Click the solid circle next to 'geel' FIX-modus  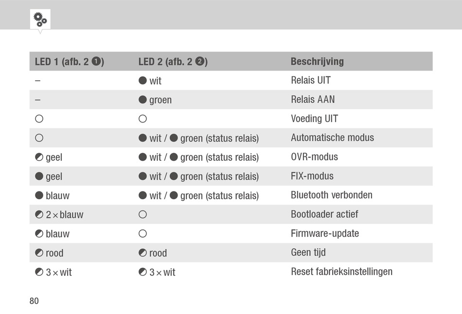pyautogui.click(x=39, y=176)
